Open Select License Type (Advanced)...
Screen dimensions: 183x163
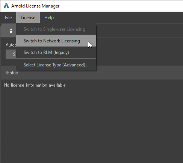pyautogui.click(x=56, y=65)
